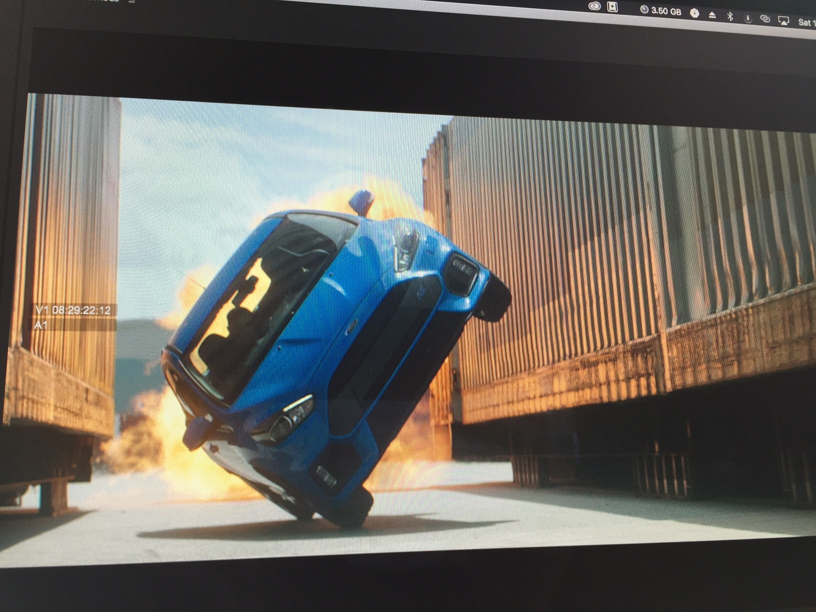Viewport: 816px width, 612px height.
Task: Click the A1 audio track label
Action: 40,325
